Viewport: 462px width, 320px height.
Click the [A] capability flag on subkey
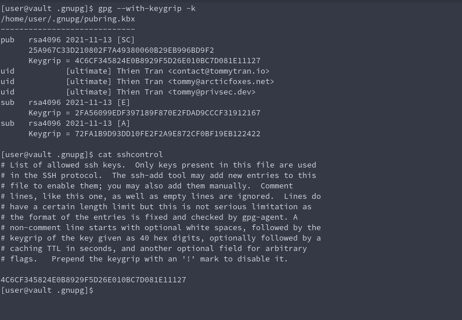coord(123,123)
